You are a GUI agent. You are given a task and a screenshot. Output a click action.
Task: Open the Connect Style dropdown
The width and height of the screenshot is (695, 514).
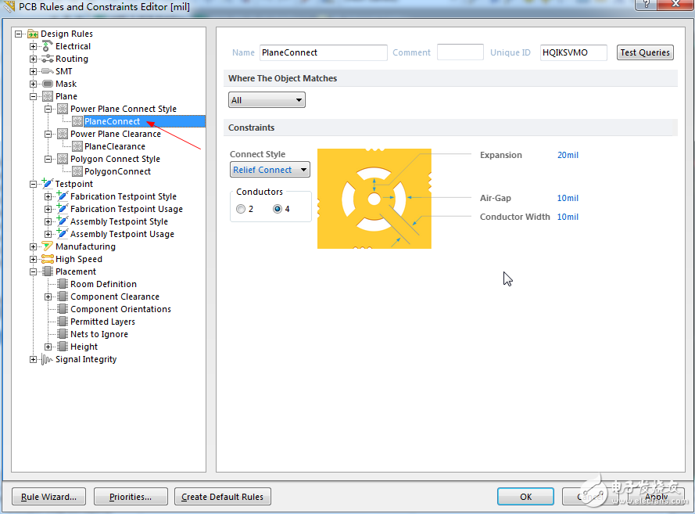(270, 170)
